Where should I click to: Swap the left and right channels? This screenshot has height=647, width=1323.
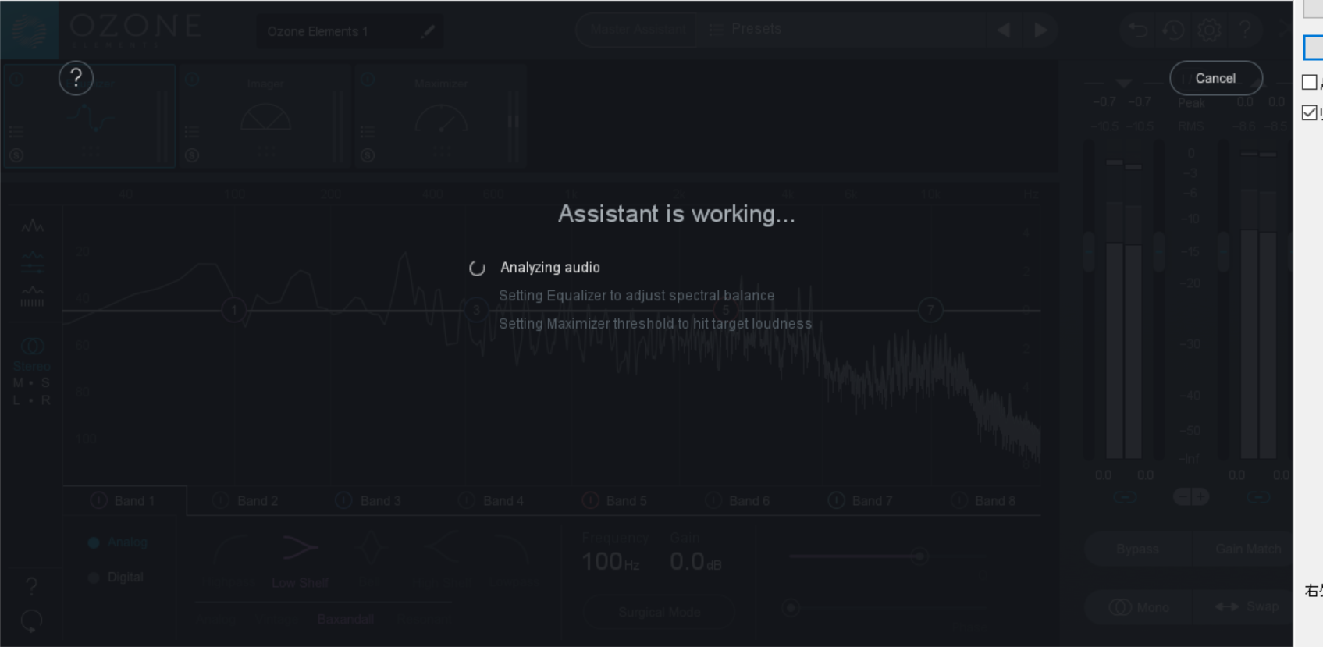[x=1243, y=607]
